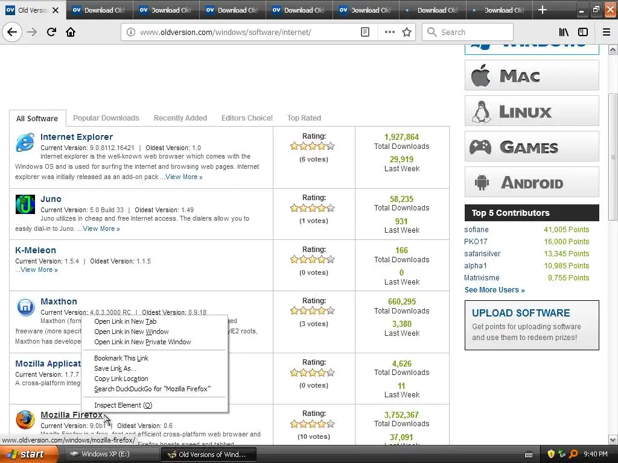Choose Inspect Element from context menu
Image resolution: width=618 pixels, height=463 pixels.
[155, 405]
